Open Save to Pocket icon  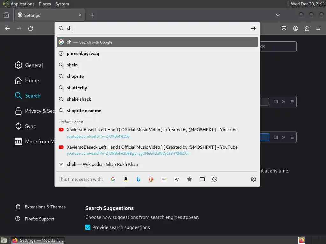point(284,28)
